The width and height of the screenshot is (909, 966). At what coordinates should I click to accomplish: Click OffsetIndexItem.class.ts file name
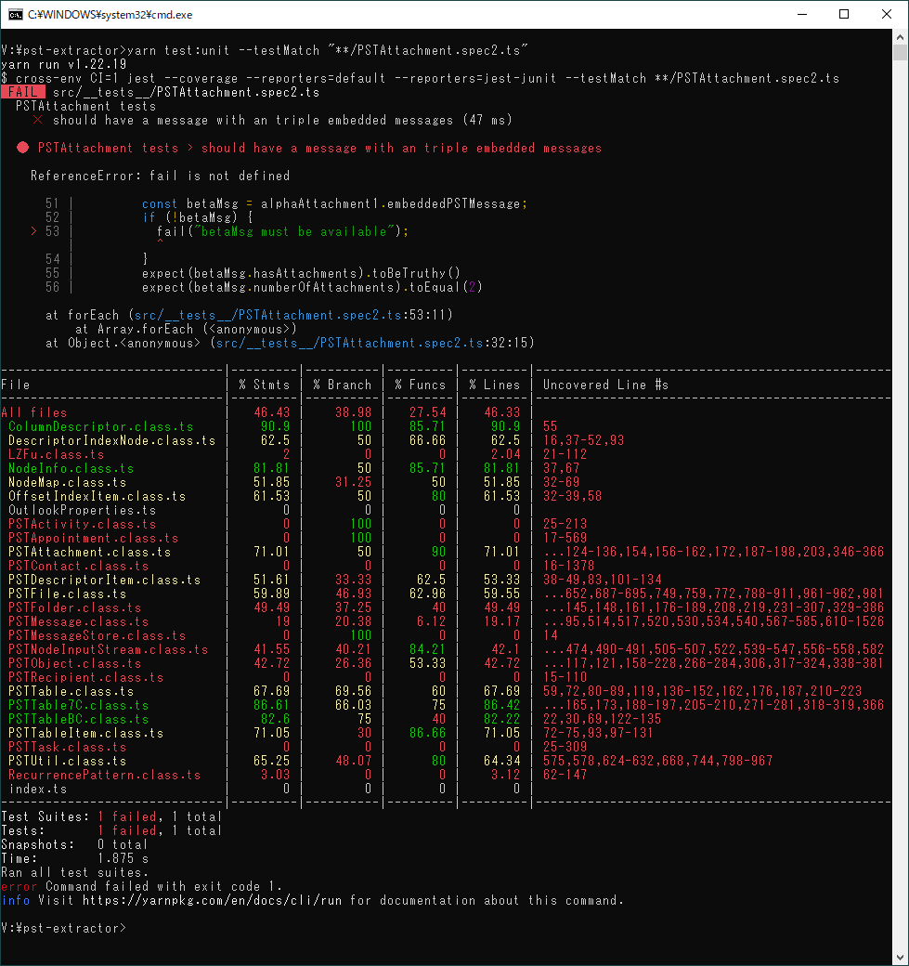click(97, 497)
